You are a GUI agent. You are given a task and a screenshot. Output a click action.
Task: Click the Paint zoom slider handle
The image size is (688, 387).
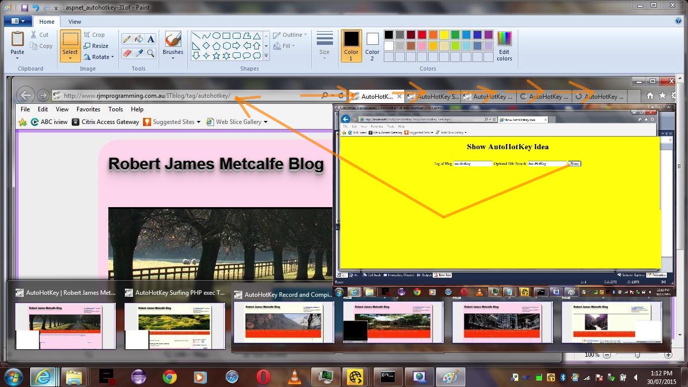pyautogui.click(x=637, y=355)
